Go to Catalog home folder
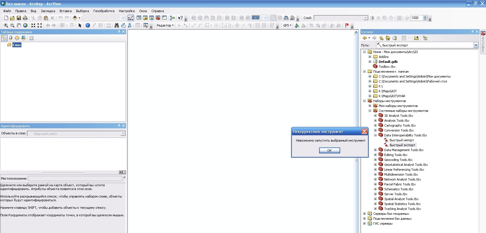The image size is (486, 233). 388,38
